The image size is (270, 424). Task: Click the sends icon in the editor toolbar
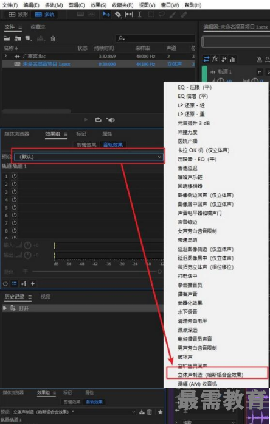[x=224, y=59]
